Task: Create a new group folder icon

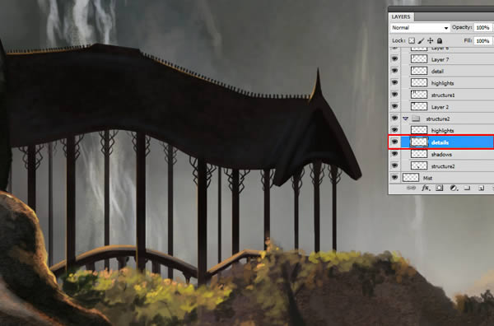Action: (467, 188)
